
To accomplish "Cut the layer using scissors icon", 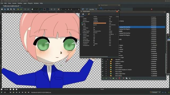I will [123, 78].
